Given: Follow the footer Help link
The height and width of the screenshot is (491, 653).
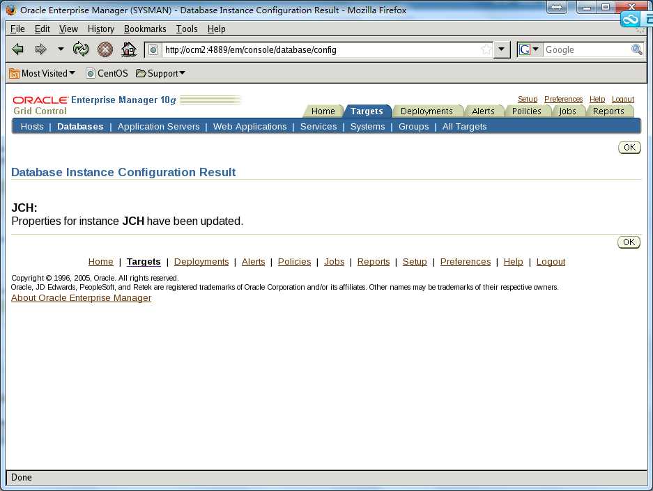Looking at the screenshot, I should click(x=514, y=262).
